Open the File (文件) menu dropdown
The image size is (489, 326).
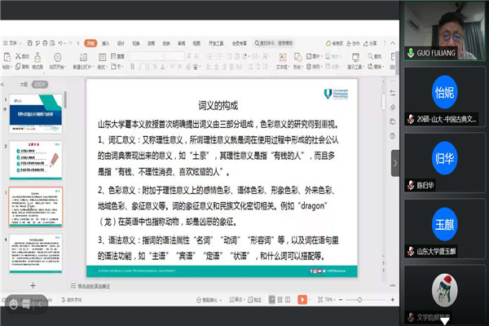[12, 43]
